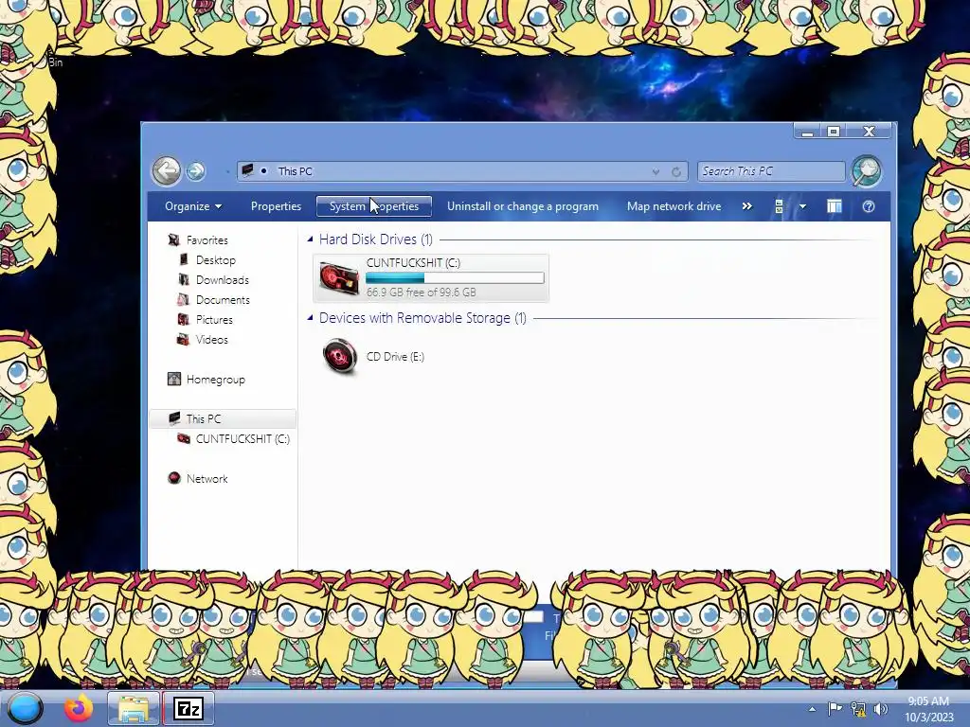
Task: Click the Videos folder icon in sidebar
Action: tap(183, 339)
